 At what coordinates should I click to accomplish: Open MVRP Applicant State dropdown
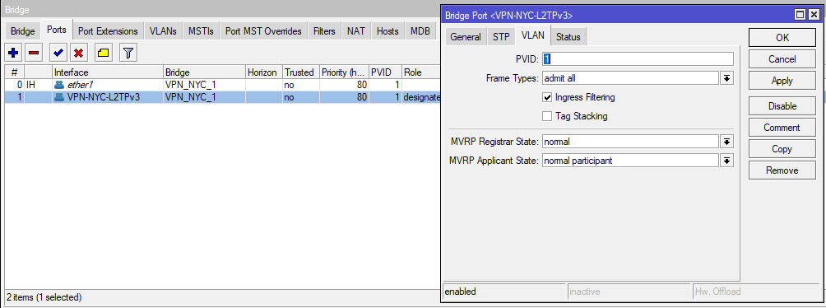tap(727, 161)
